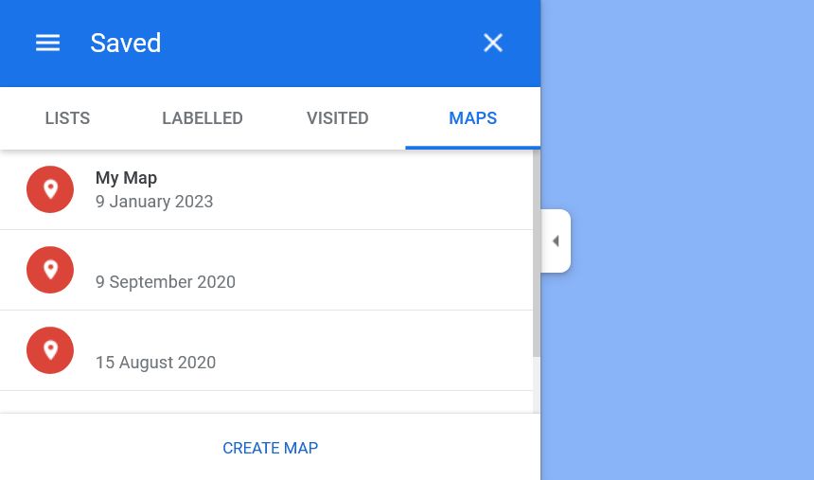Click the partially visible row below 15 August 2020
This screenshot has height=480, width=814.
pos(265,402)
